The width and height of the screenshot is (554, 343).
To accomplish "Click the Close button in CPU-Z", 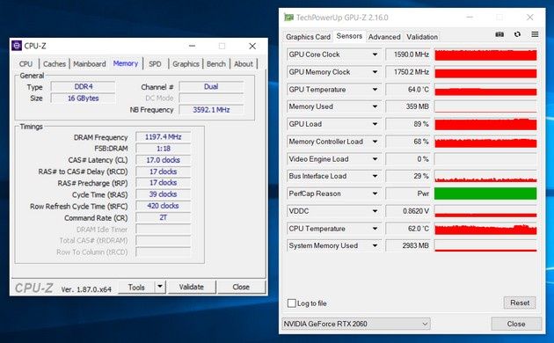I will click(241, 287).
